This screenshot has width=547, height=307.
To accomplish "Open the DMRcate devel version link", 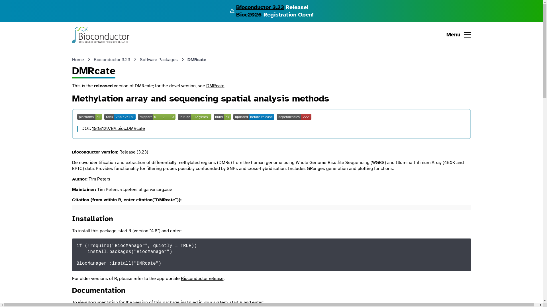I will click(x=215, y=86).
